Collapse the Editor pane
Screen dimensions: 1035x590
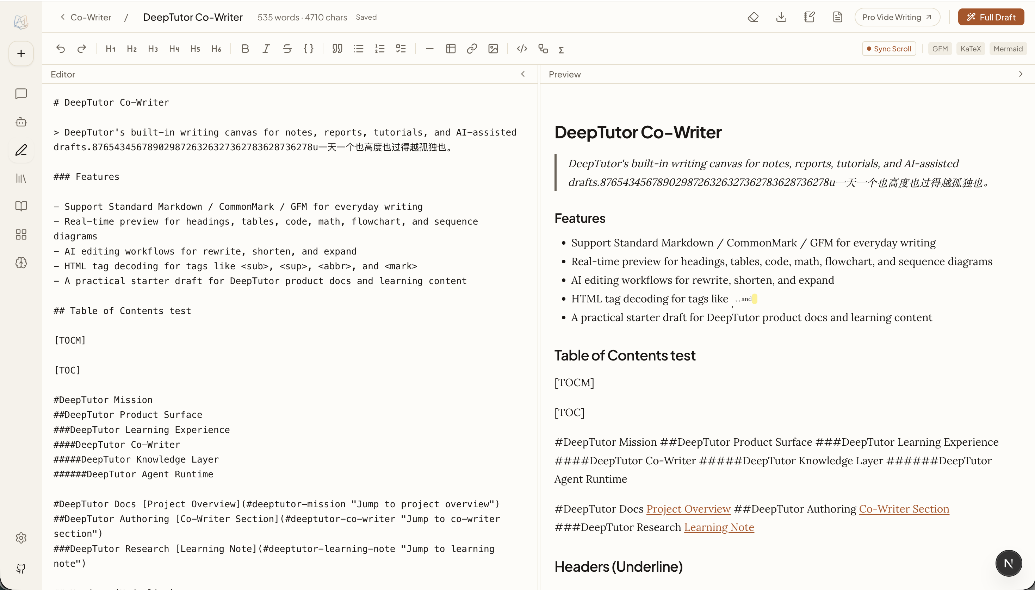[523, 74]
